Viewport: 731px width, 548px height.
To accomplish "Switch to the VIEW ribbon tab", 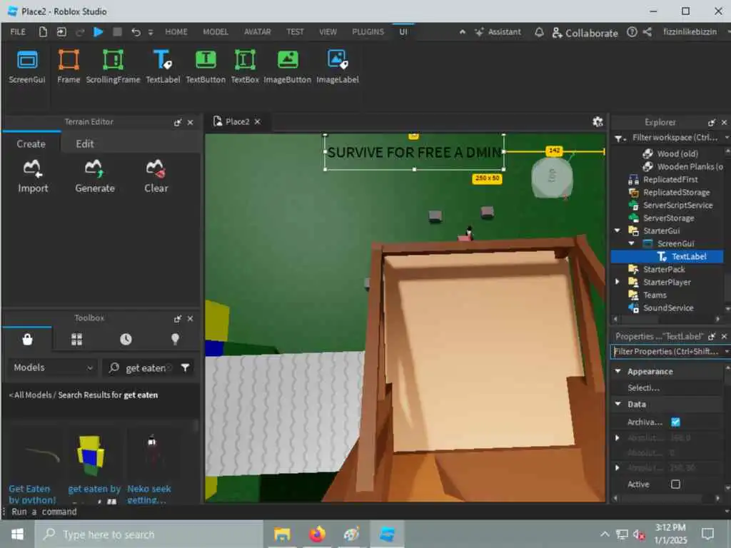I will pyautogui.click(x=328, y=31).
